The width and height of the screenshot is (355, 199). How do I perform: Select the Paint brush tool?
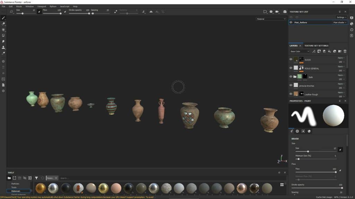click(3, 18)
